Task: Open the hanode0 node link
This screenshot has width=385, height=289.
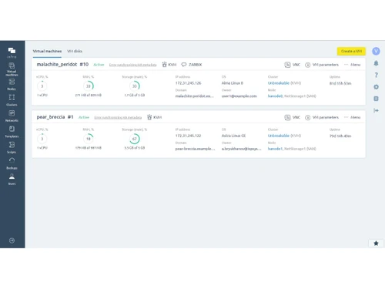Action: [x=275, y=96]
